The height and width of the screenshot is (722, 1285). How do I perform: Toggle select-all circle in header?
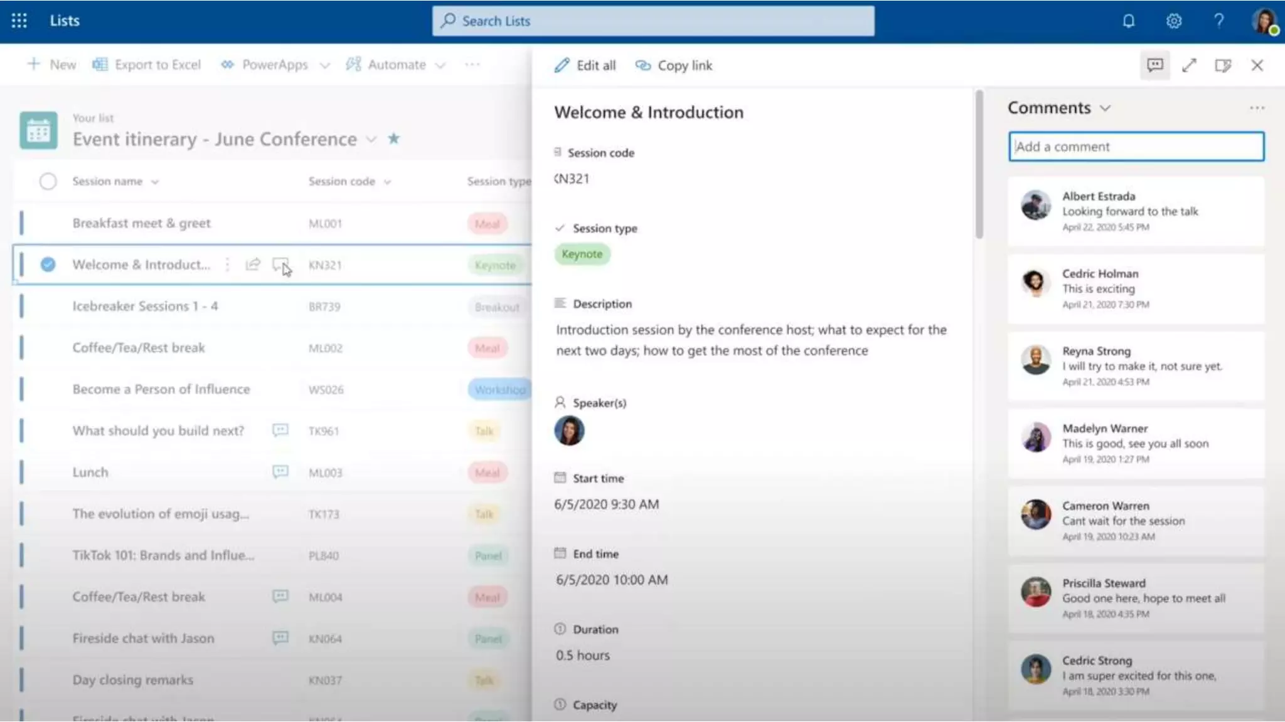pos(48,181)
